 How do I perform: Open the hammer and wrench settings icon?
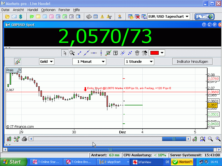pyautogui.click(x=144, y=53)
